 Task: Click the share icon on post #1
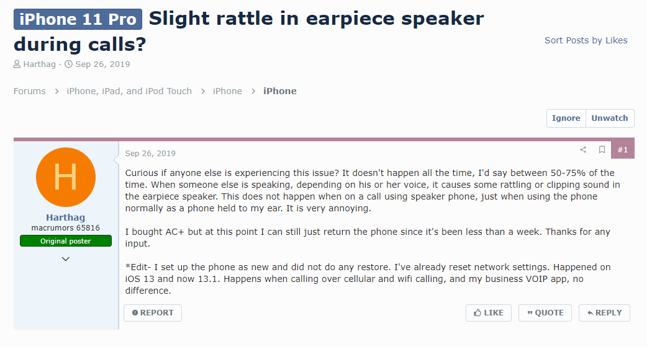click(x=583, y=150)
